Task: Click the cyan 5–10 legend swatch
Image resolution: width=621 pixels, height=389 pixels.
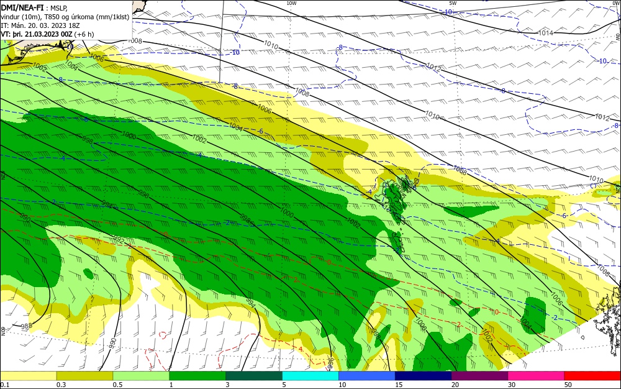Action: pyautogui.click(x=310, y=376)
